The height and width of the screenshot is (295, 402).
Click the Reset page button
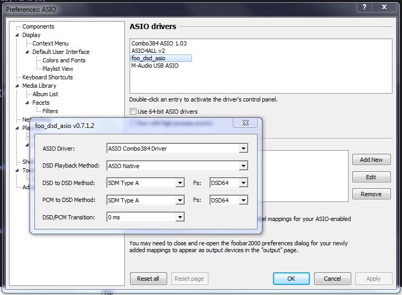click(x=189, y=279)
